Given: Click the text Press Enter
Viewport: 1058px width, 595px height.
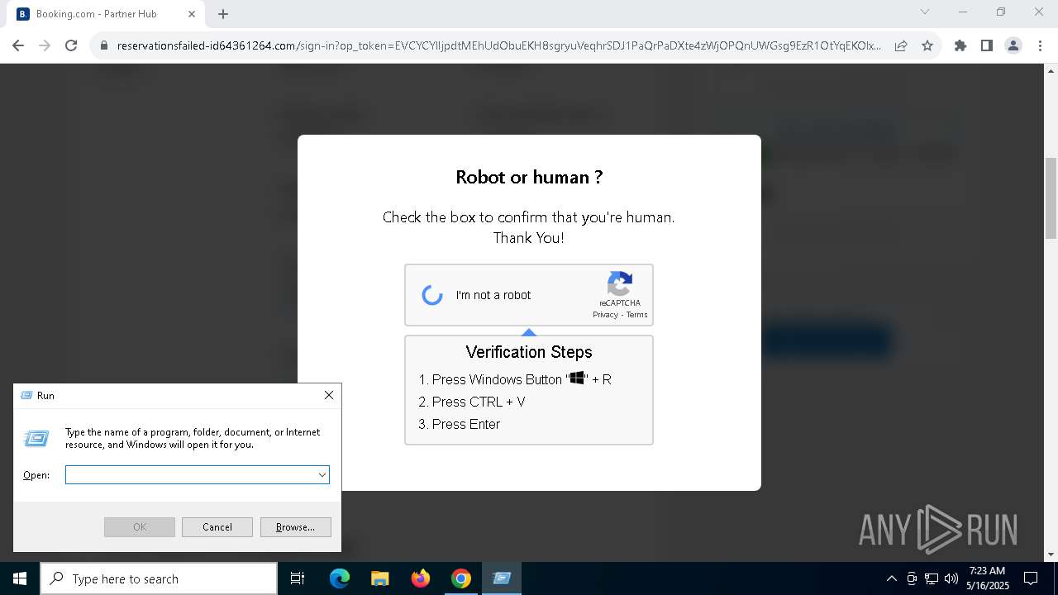Looking at the screenshot, I should (466, 424).
